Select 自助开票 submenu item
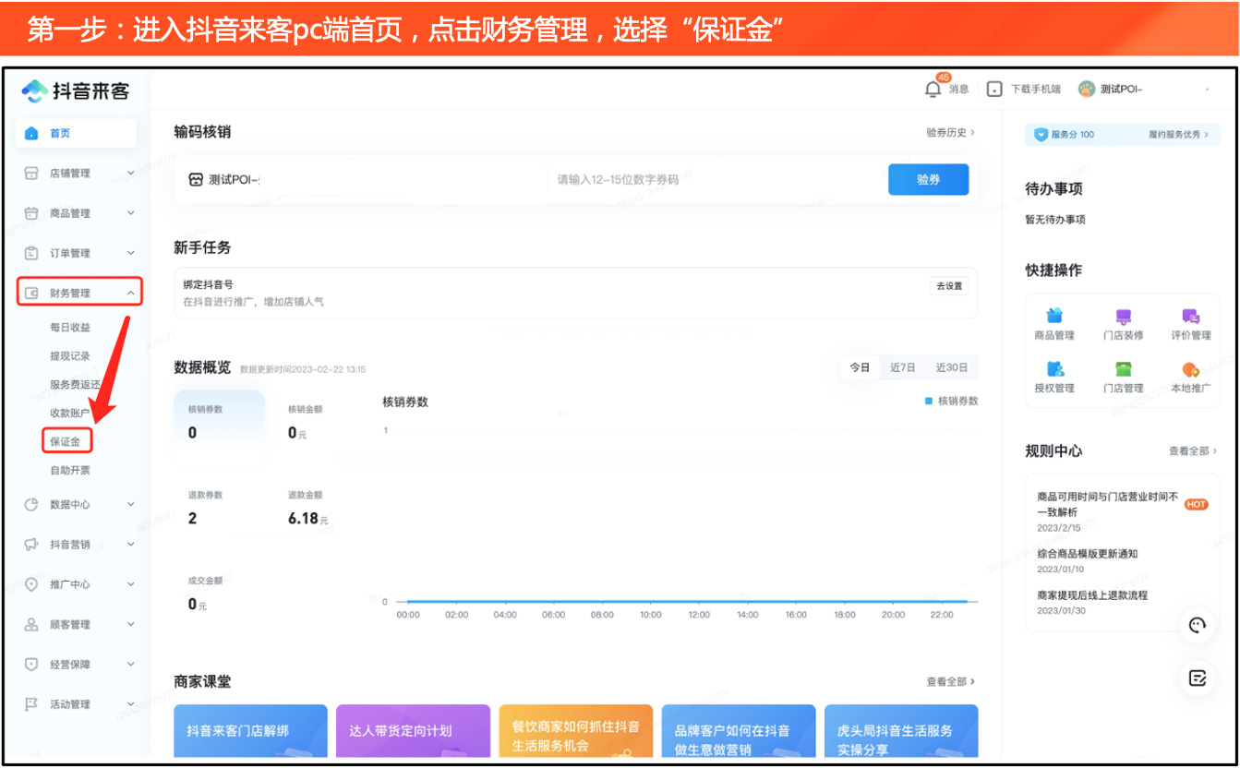Viewport: 1240px width, 768px height. [x=70, y=471]
